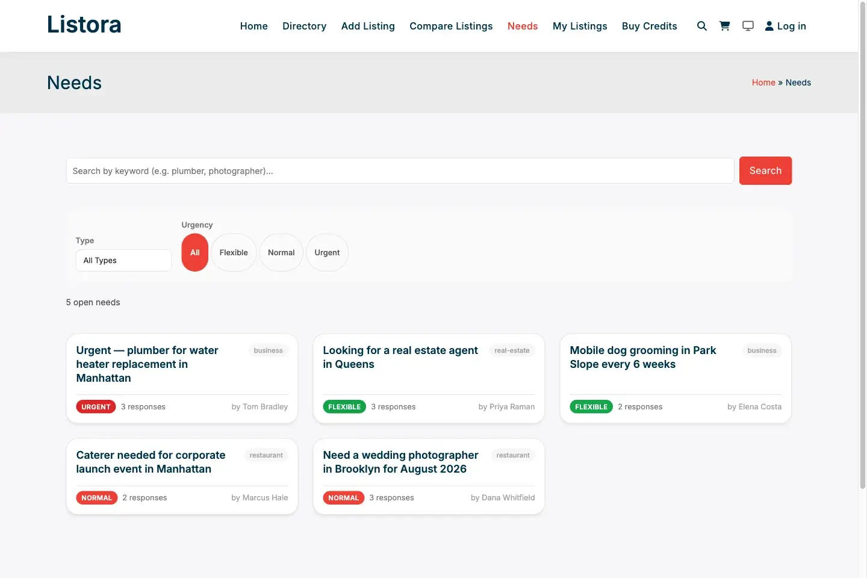Click the Home breadcrumb link
Screen dimensions: 867x578
[x=763, y=82]
